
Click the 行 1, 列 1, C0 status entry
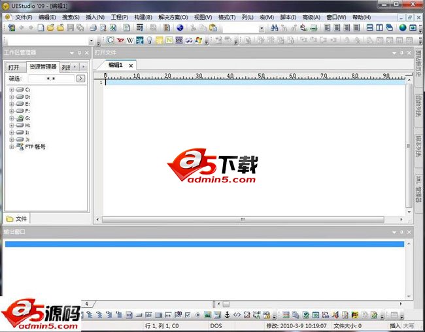[162, 325]
